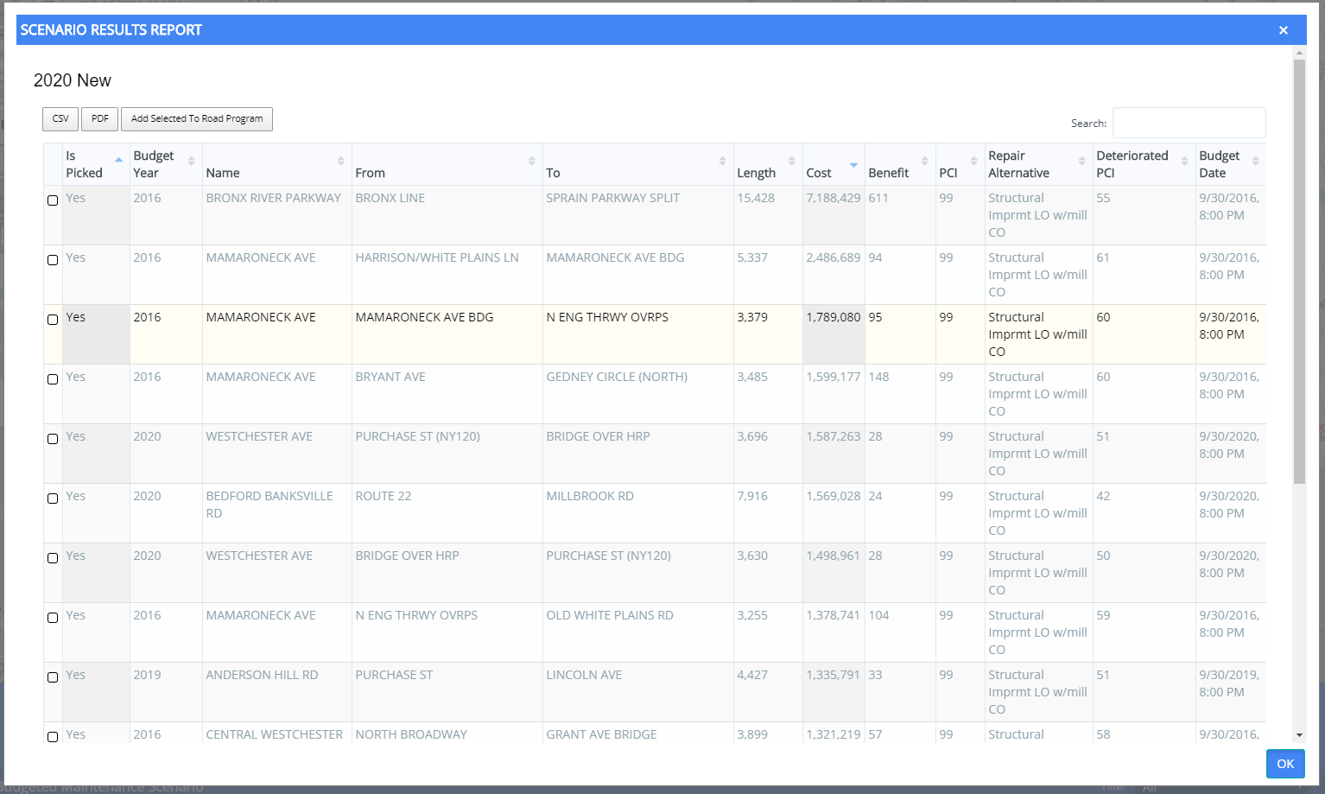Sort by the To column header arrows

point(722,162)
